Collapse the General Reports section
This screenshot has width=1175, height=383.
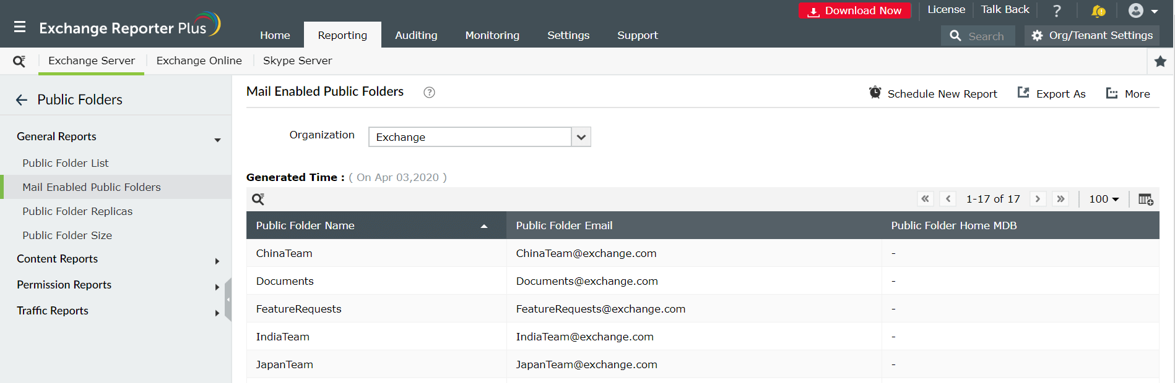(x=217, y=140)
